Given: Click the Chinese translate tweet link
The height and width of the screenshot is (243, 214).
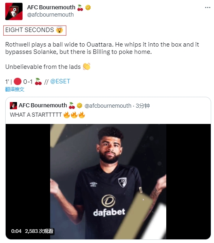Looking at the screenshot, I should [x=15, y=89].
